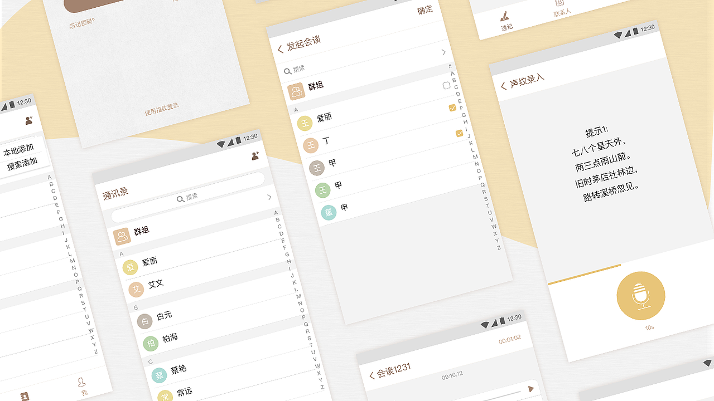Tap the add-contact icon in 通讯录 screen
This screenshot has height=401, width=714.
click(x=255, y=157)
